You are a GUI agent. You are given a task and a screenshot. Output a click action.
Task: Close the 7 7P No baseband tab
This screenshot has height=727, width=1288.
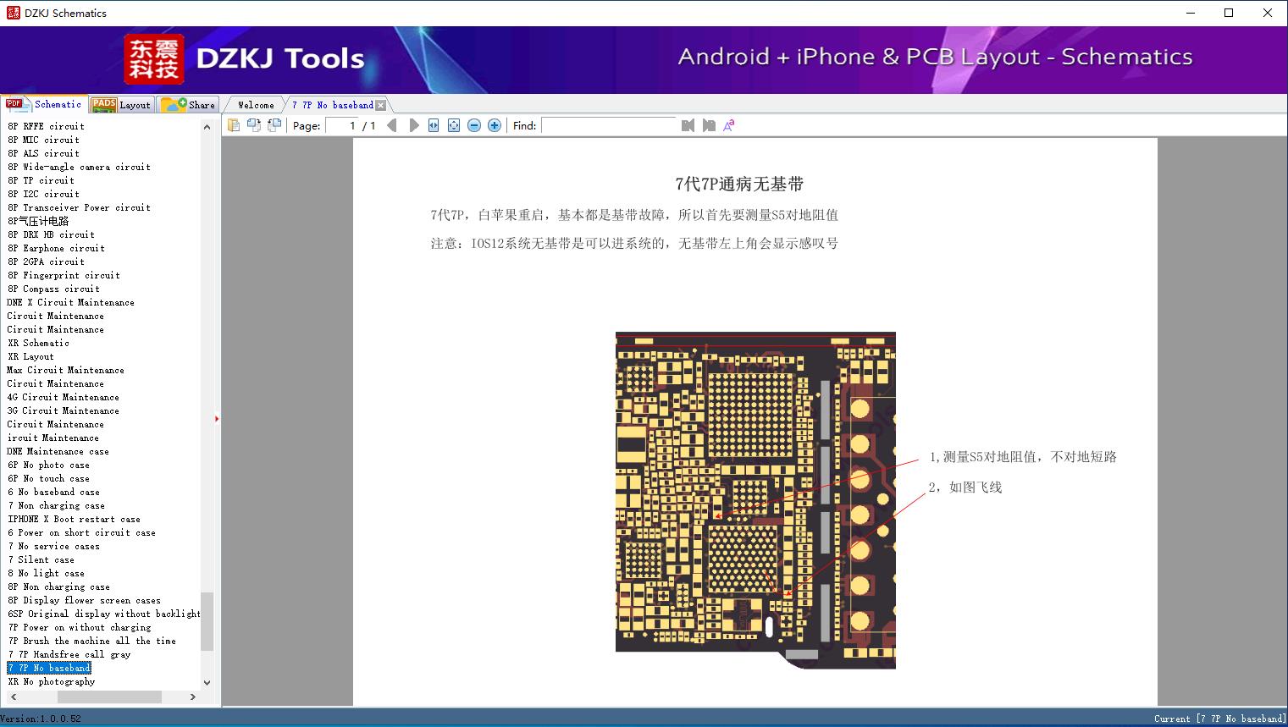[x=380, y=105]
